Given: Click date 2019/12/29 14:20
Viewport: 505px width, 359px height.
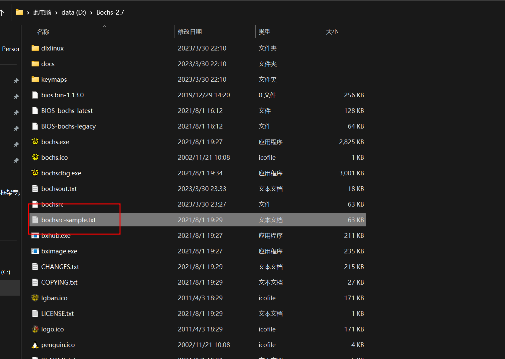Looking at the screenshot, I should (x=204, y=95).
